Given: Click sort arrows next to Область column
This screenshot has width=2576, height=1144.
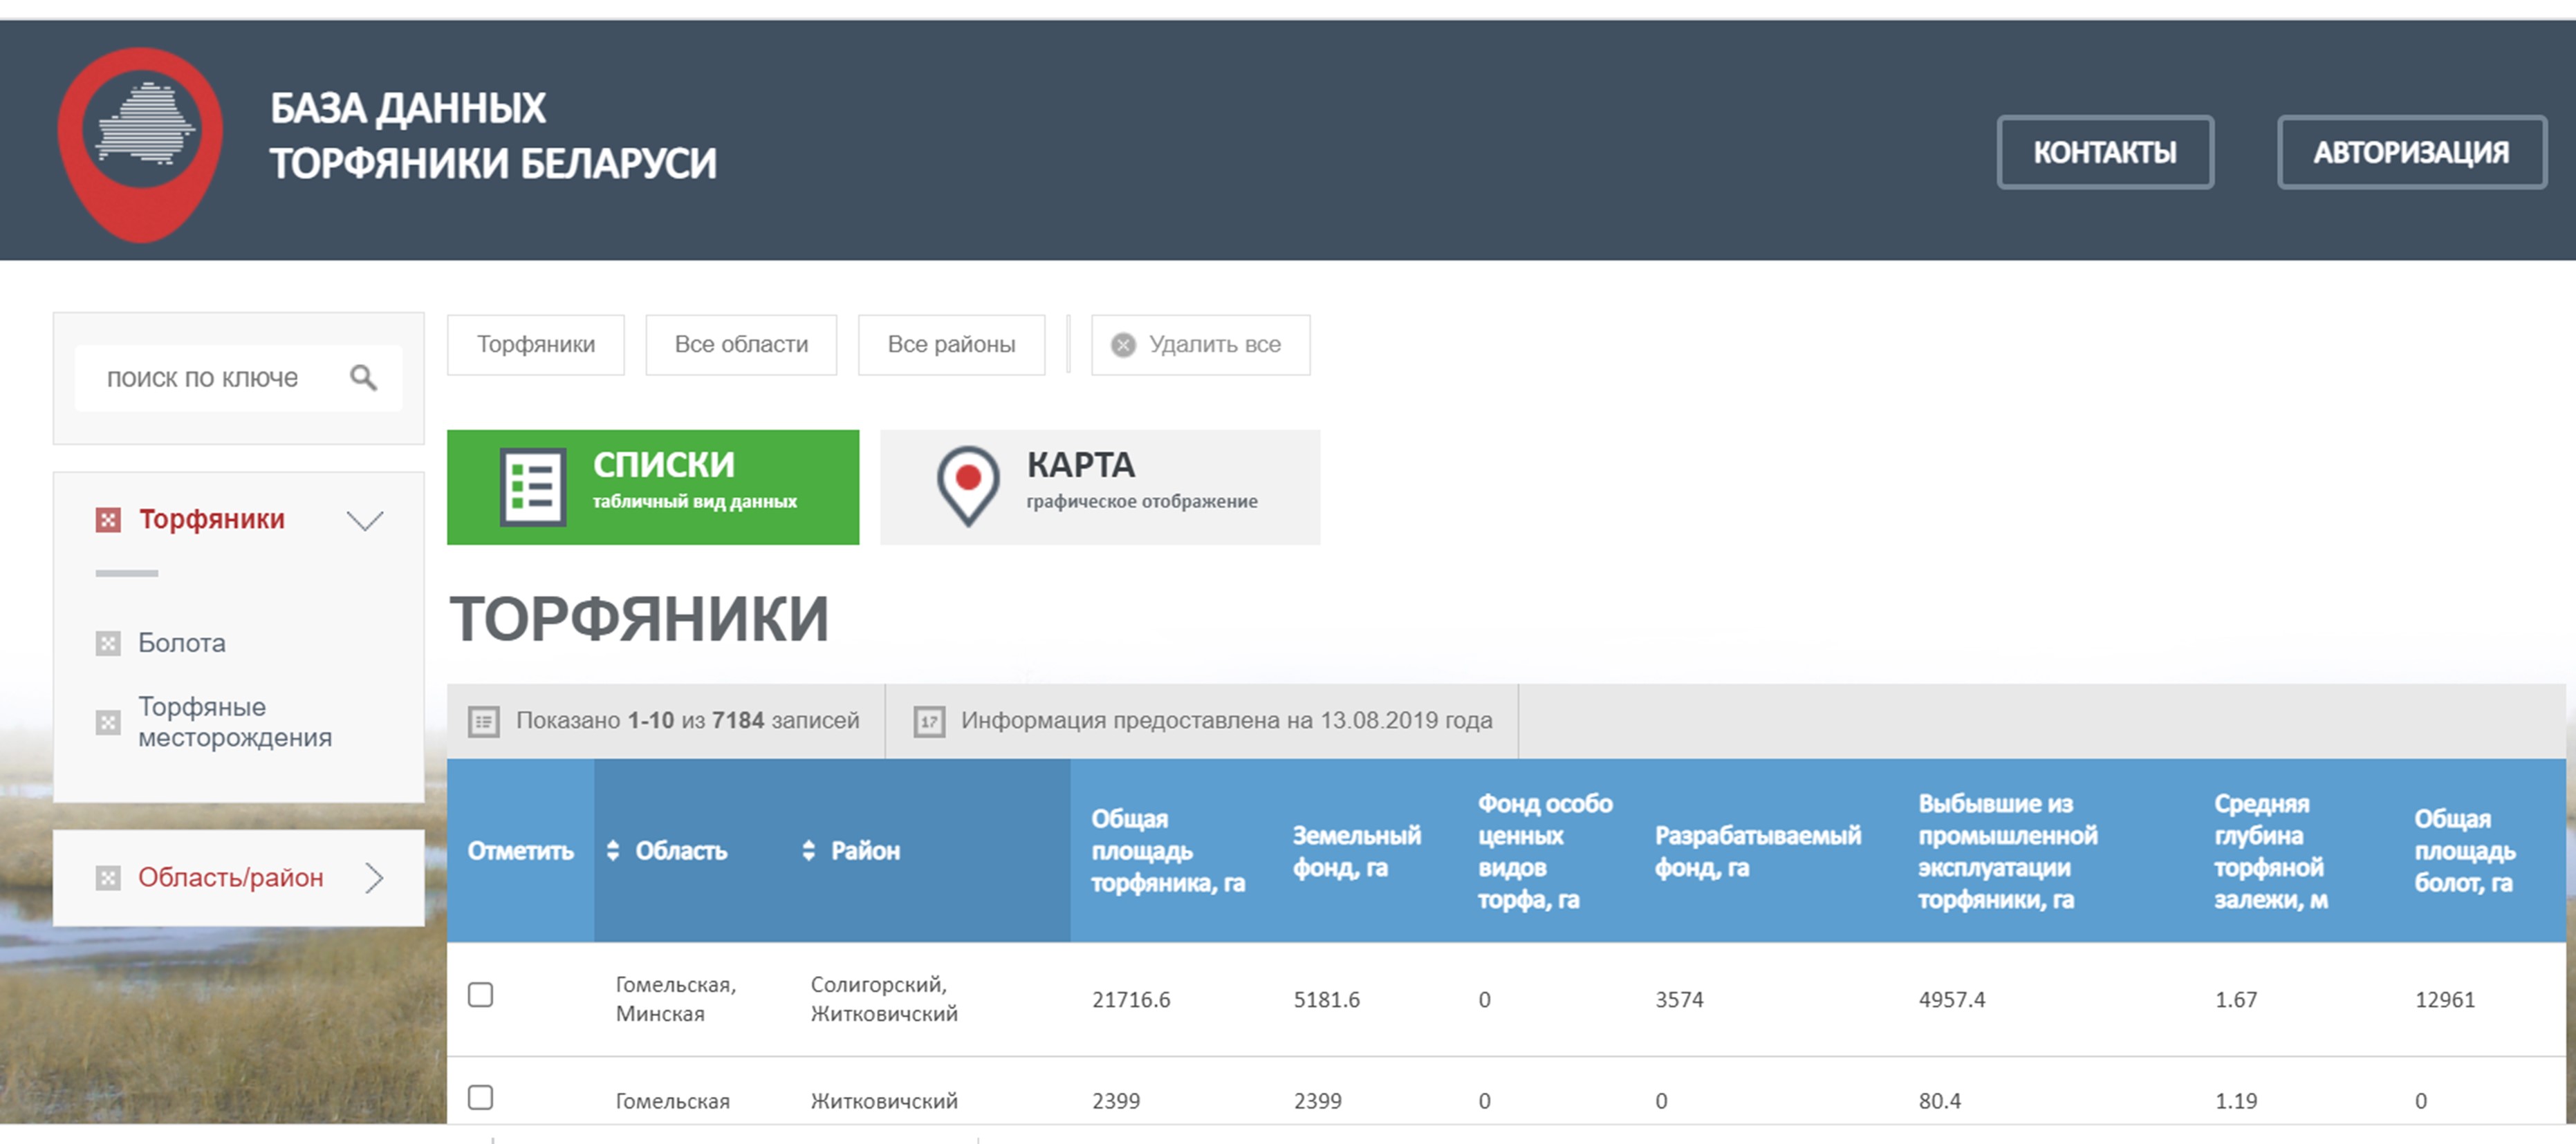Looking at the screenshot, I should [x=613, y=850].
